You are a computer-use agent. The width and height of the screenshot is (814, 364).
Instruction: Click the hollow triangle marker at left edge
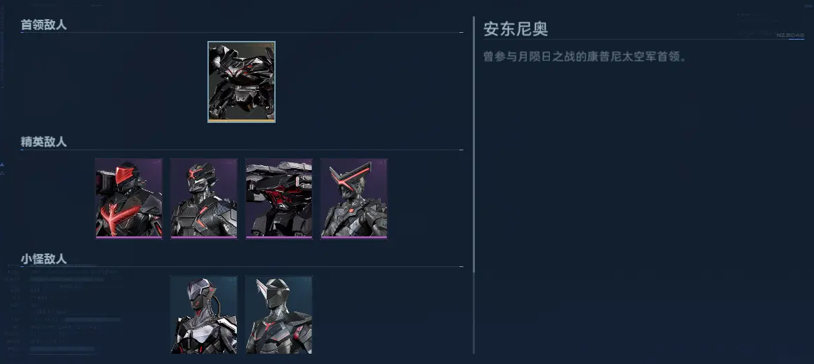tap(2, 172)
